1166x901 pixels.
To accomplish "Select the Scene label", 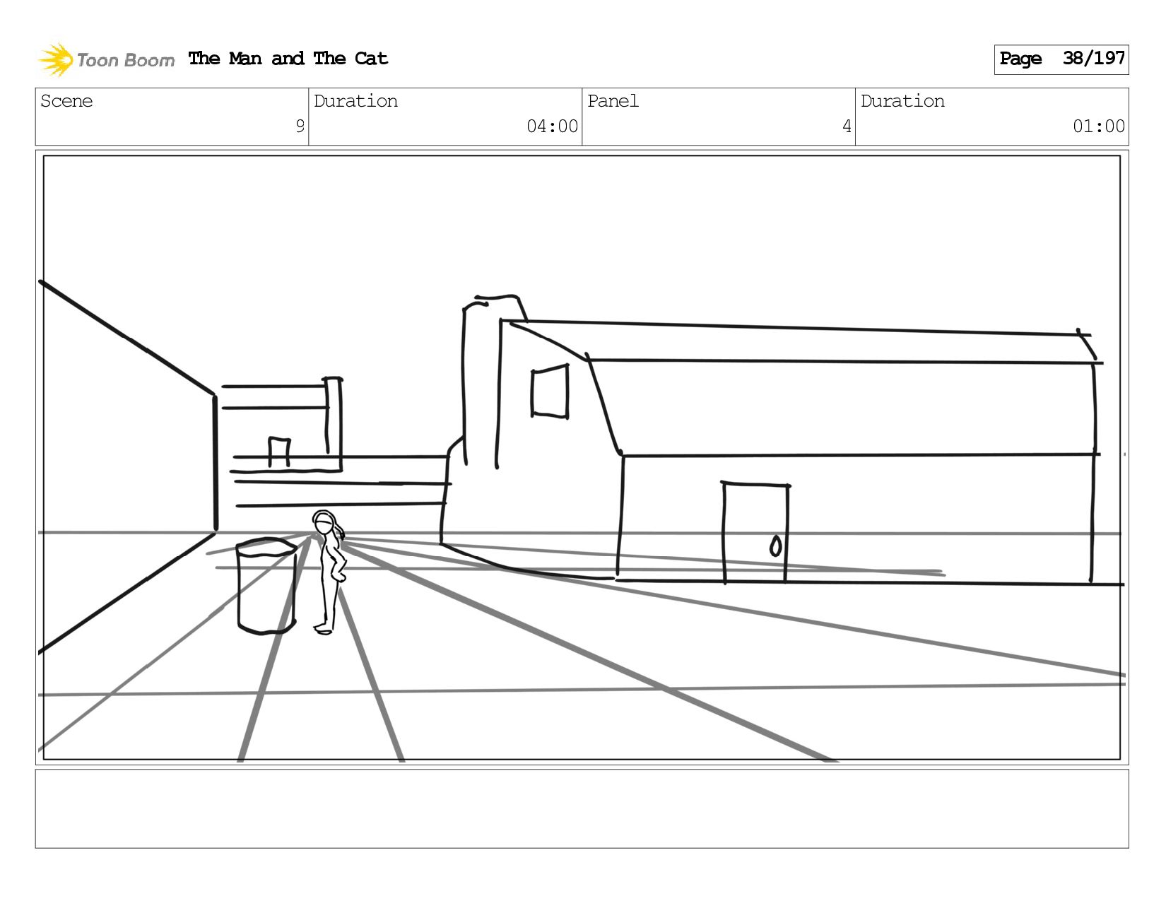I will pyautogui.click(x=66, y=101).
